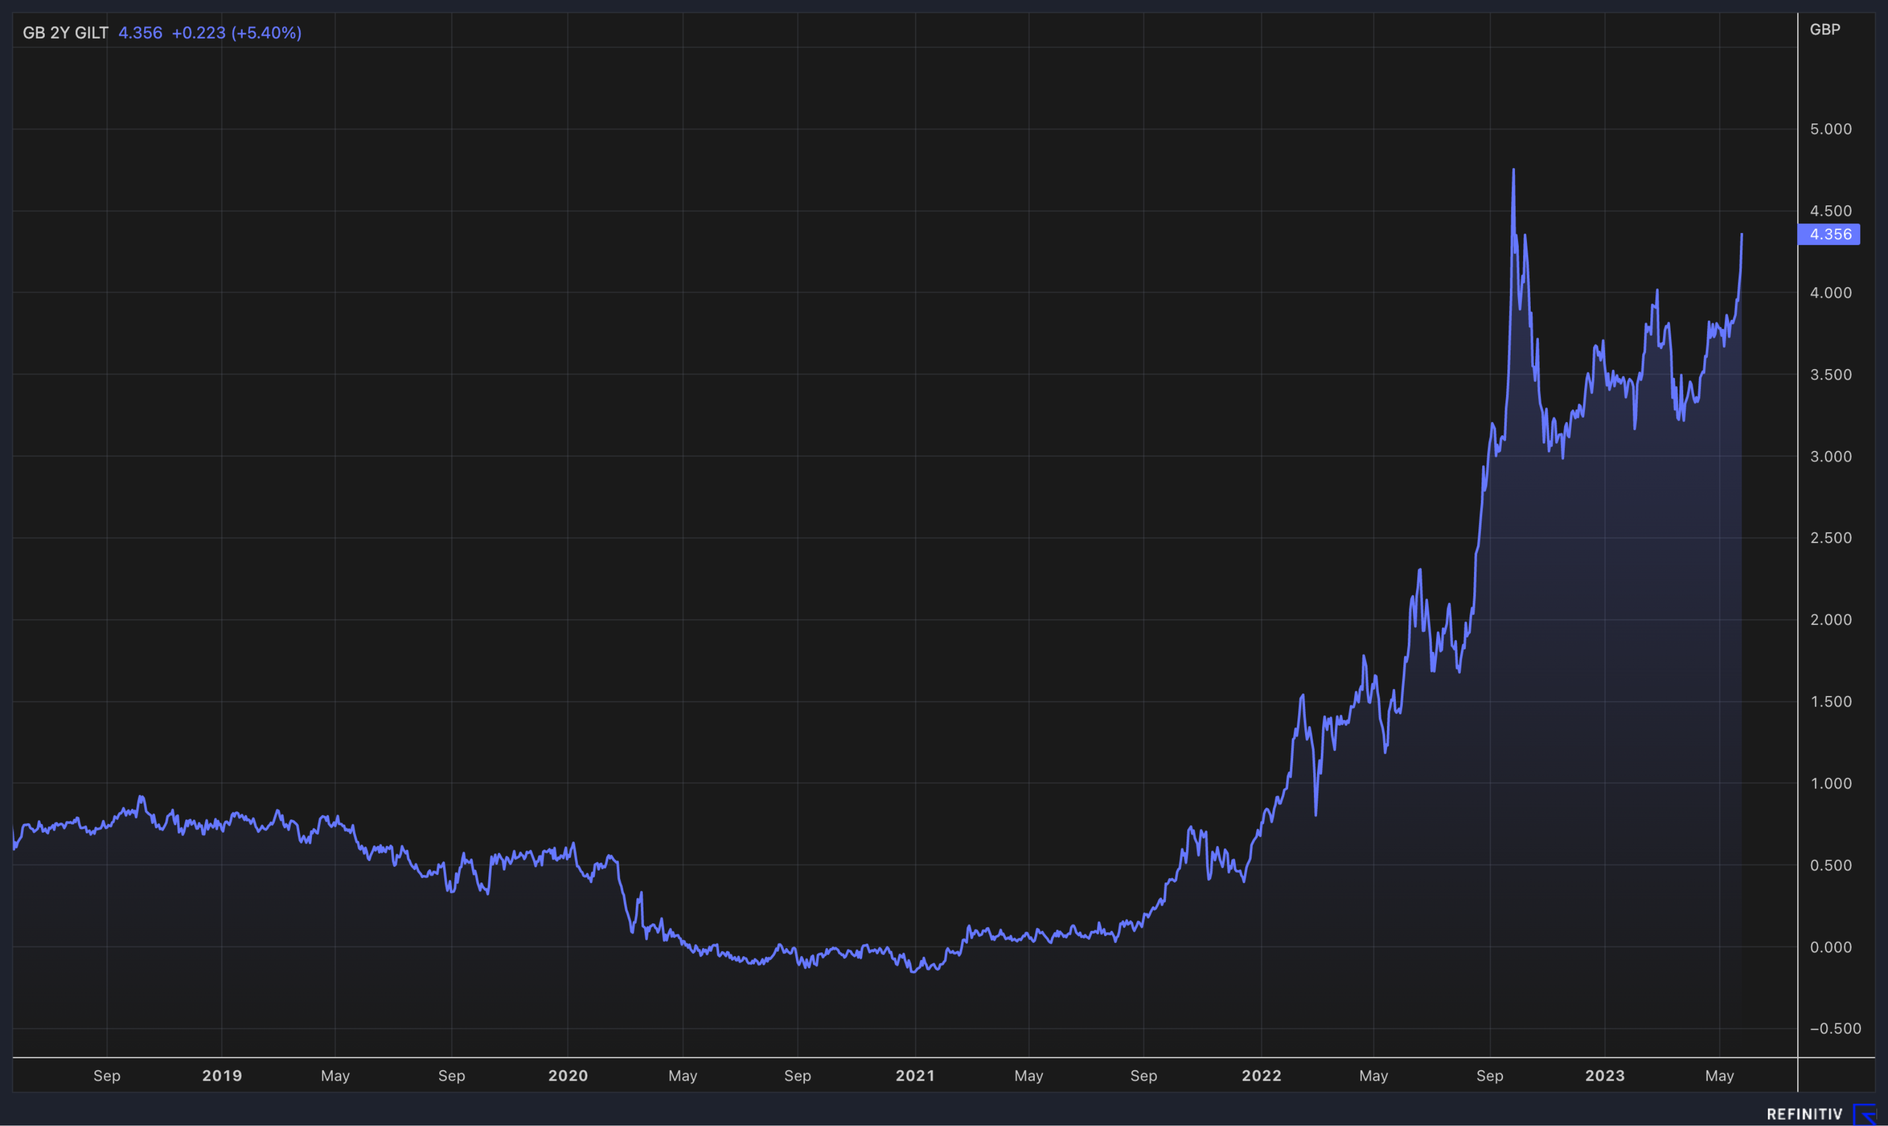Viewport: 1888px width, 1126px height.
Task: Click the Refinitiv logo icon
Action: point(1865,1114)
